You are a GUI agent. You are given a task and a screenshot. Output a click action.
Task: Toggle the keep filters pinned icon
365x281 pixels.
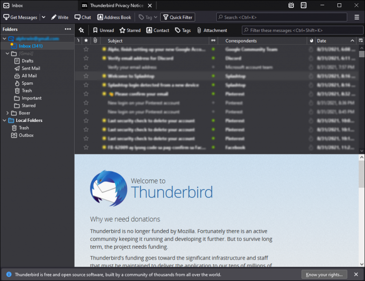[81, 30]
